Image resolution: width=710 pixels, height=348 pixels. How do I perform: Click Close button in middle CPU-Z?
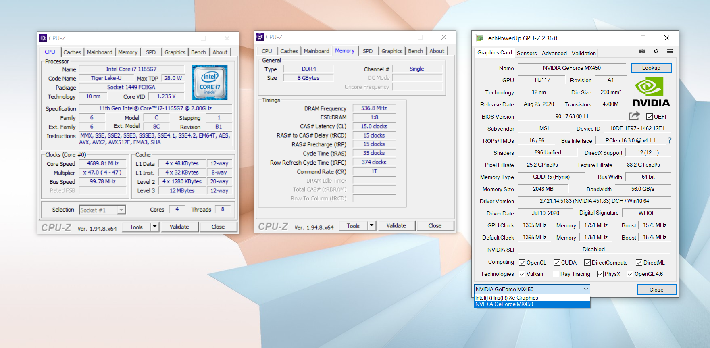point(435,226)
